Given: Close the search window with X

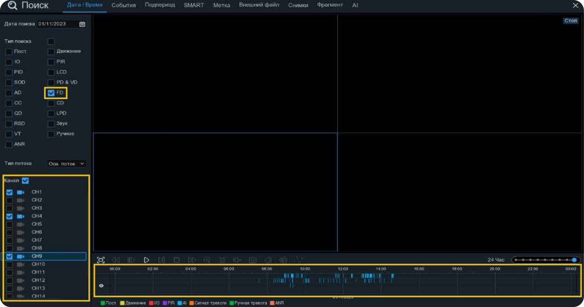Looking at the screenshot, I should pyautogui.click(x=575, y=5).
